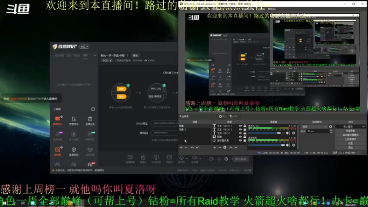Click 停止推流 button in OBS controls
The width and height of the screenshot is (368, 207).
(x=348, y=126)
